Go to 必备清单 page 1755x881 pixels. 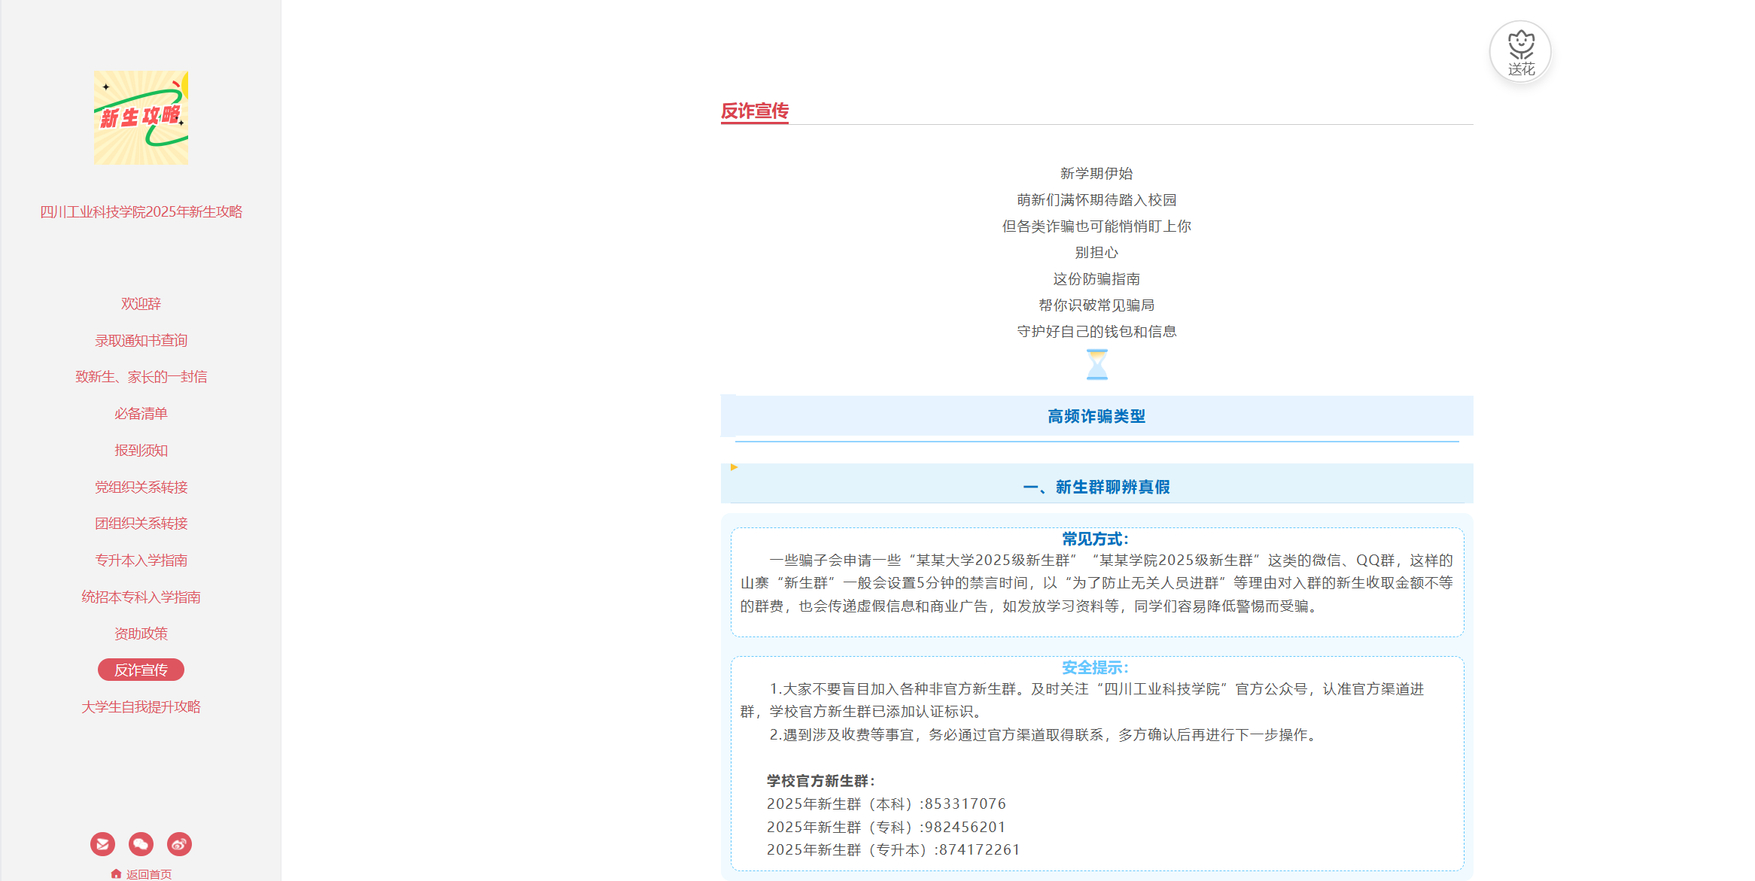pos(141,414)
